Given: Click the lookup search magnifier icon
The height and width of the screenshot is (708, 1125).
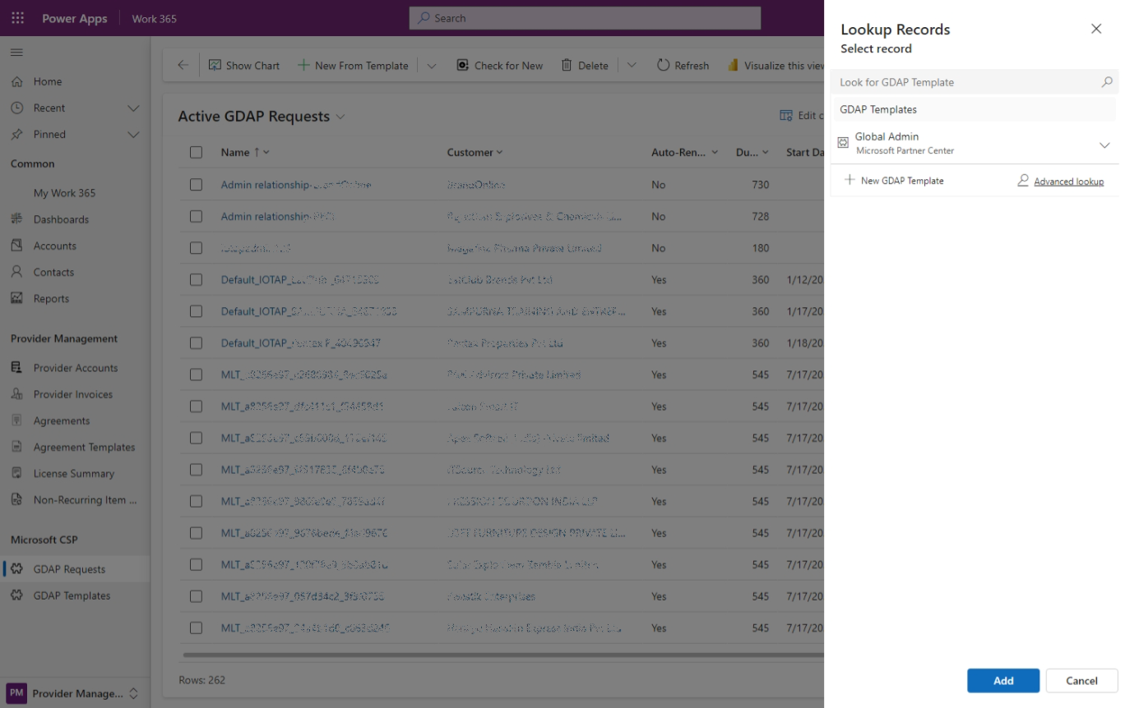Looking at the screenshot, I should coord(1107,82).
